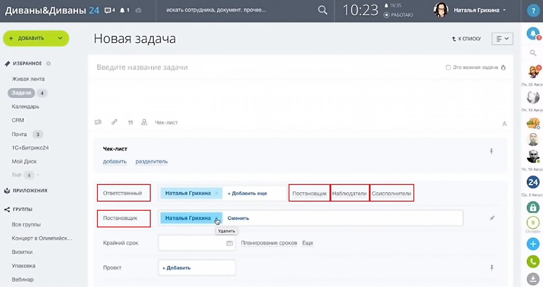
Task: Pin the Чек-лист block
Action: point(492,151)
